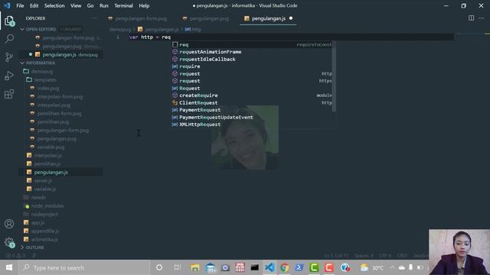Open the Edit menu
The width and height of the screenshot is (490, 275).
34,5
